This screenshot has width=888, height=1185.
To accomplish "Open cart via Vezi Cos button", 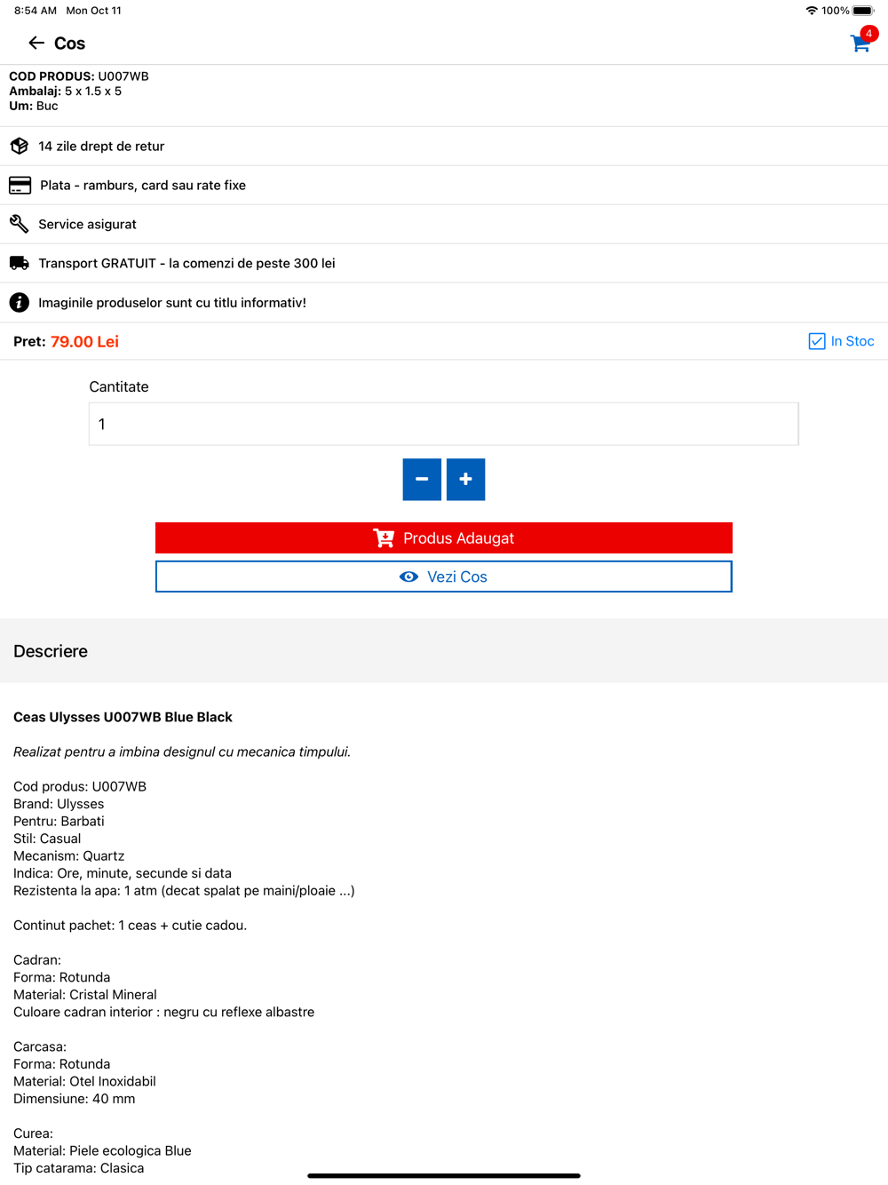I will [x=444, y=577].
